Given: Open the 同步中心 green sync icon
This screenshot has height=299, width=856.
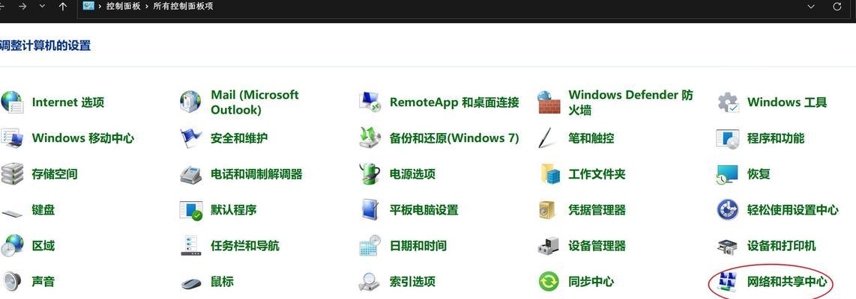Looking at the screenshot, I should [549, 282].
